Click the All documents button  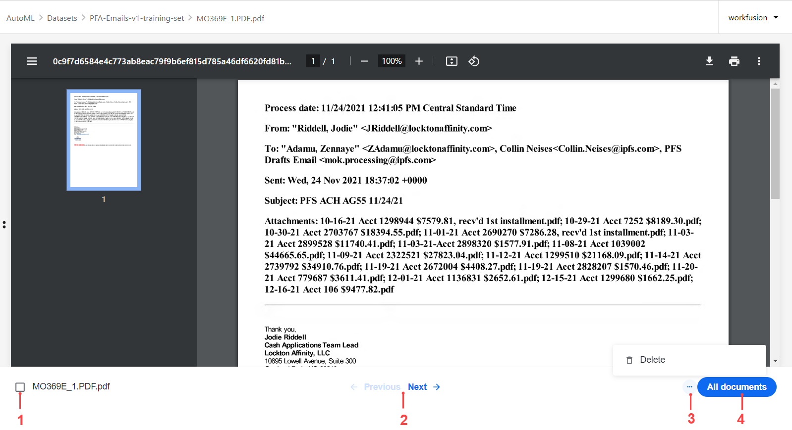coord(737,387)
